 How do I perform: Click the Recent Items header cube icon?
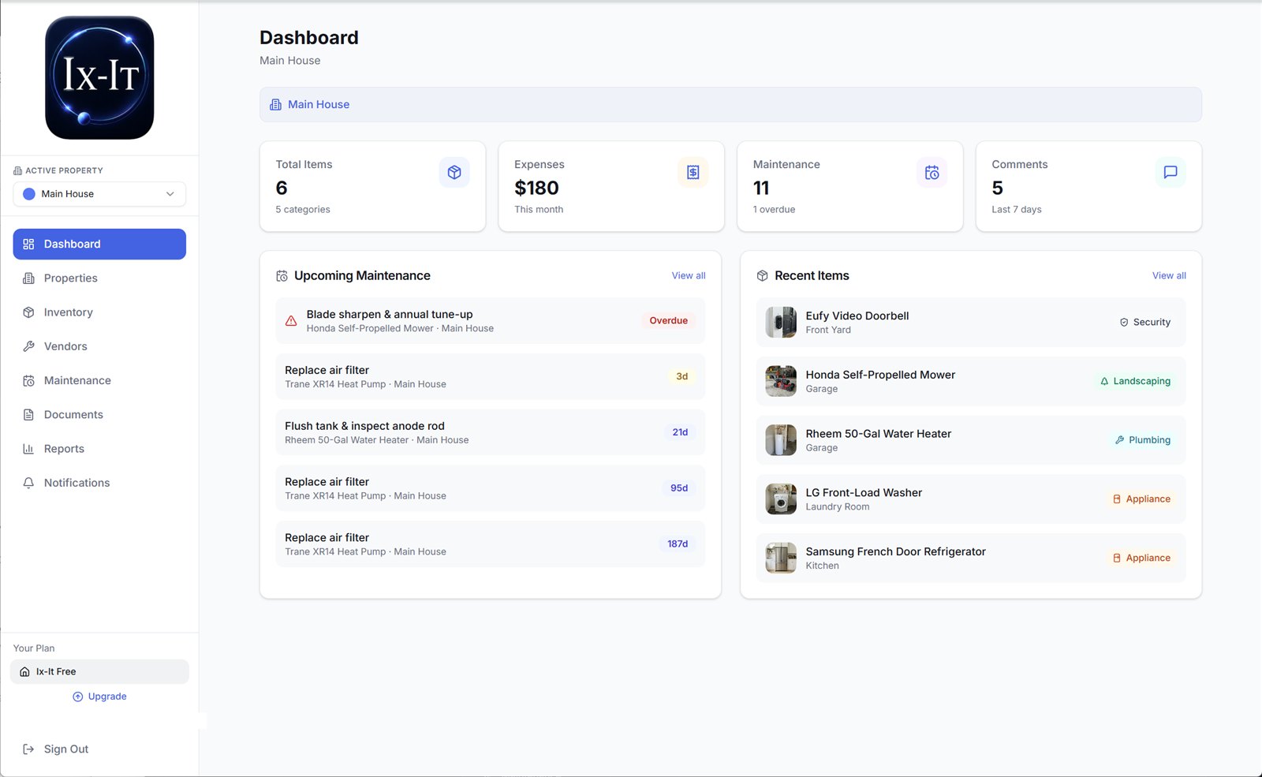click(762, 276)
